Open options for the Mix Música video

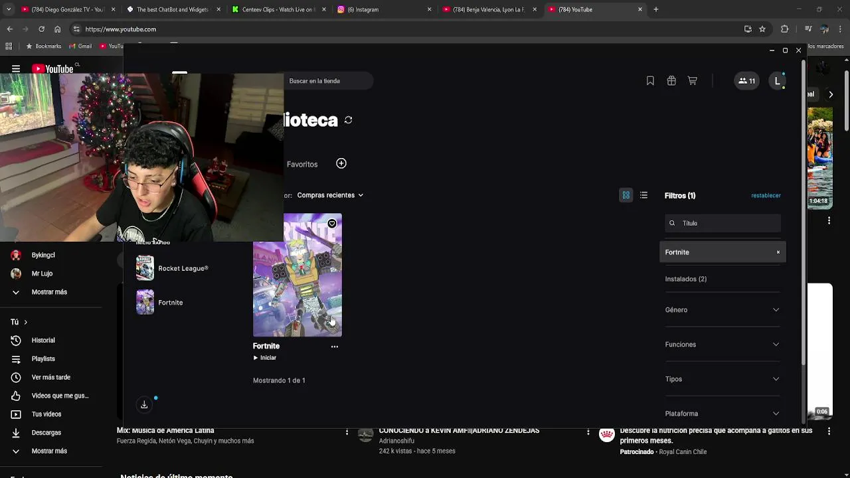pos(347,432)
